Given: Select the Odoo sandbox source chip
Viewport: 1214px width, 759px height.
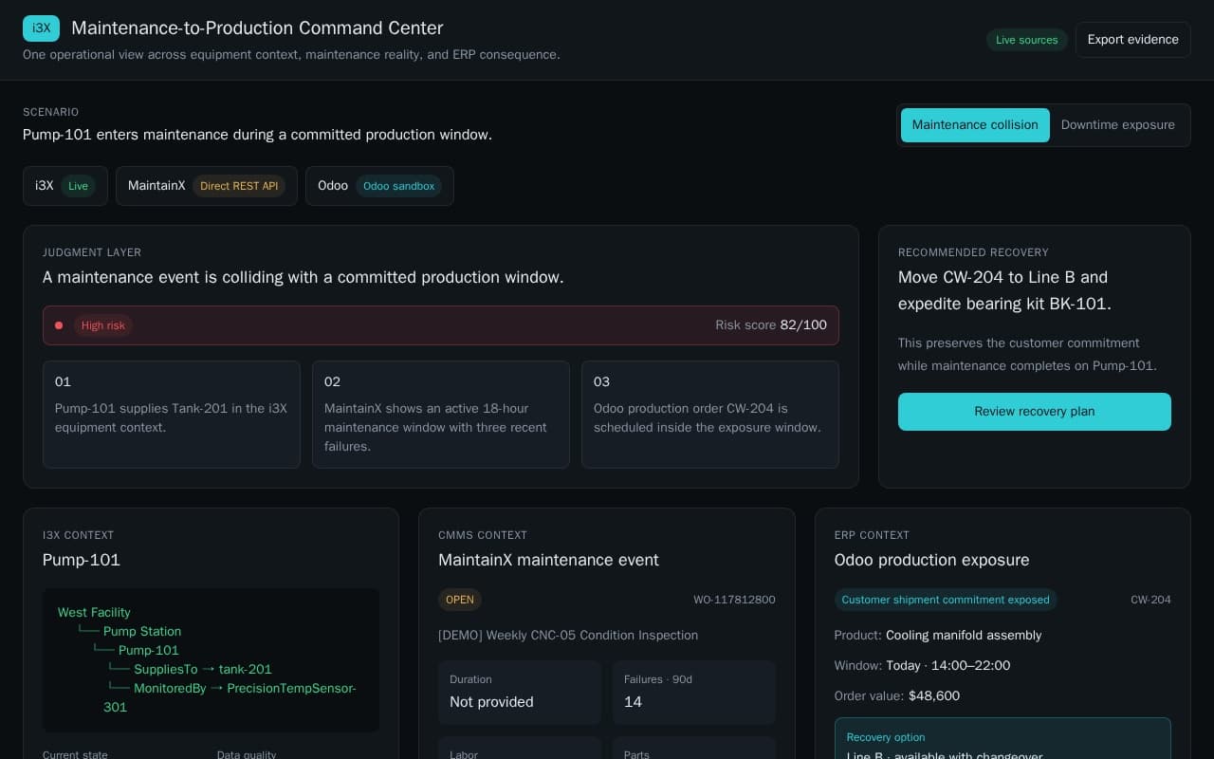Looking at the screenshot, I should click(x=379, y=186).
